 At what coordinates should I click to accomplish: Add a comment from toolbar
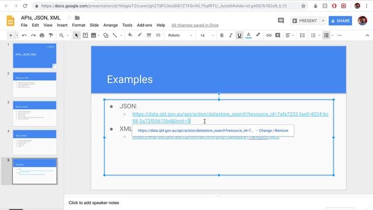point(277,36)
